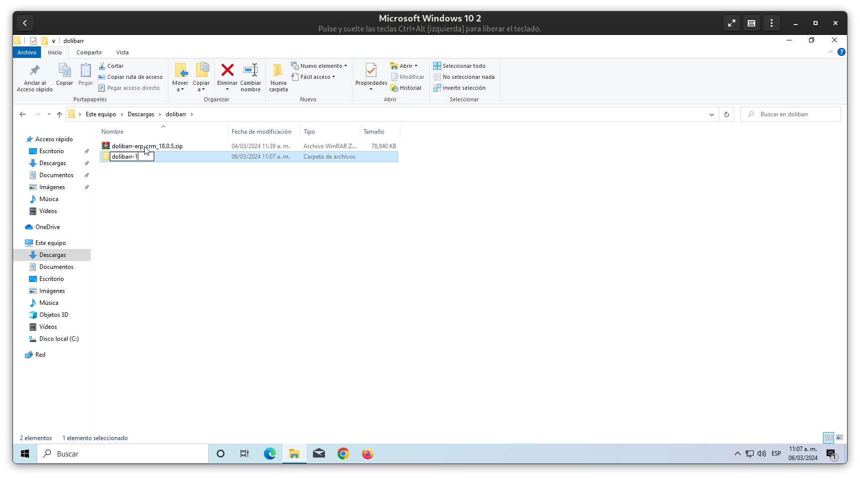Open the Compartir ribbon tab
This screenshot has height=478, width=860.
(x=89, y=52)
